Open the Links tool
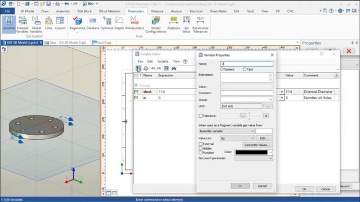Screen dimensions: 360x202 48,23
